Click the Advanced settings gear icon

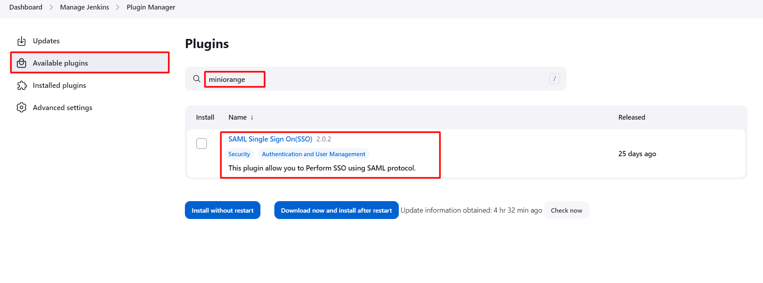pyautogui.click(x=21, y=107)
